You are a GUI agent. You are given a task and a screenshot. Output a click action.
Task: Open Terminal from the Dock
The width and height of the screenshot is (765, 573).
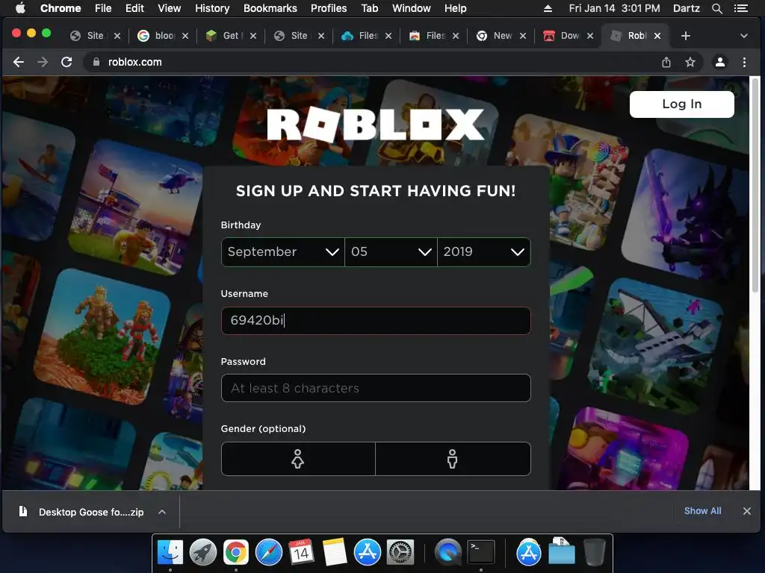tap(480, 552)
